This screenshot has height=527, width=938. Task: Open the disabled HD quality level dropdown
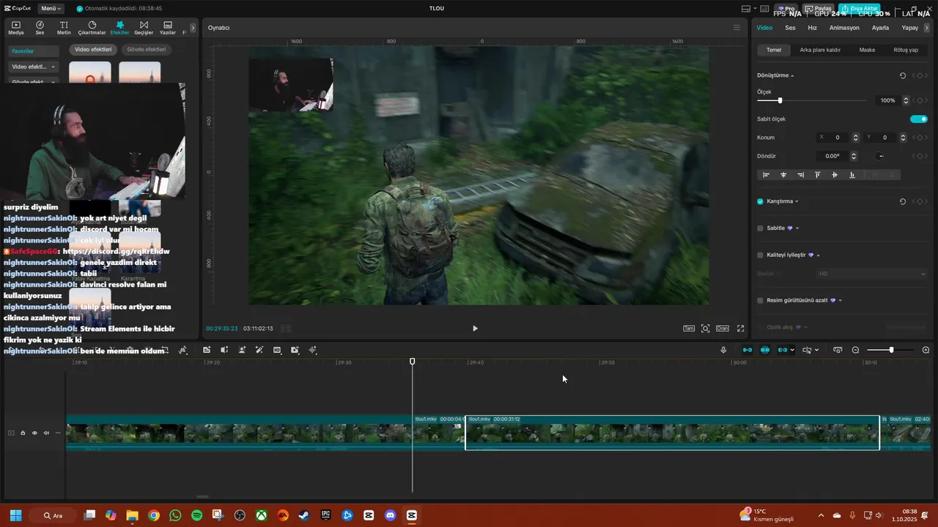(x=872, y=273)
